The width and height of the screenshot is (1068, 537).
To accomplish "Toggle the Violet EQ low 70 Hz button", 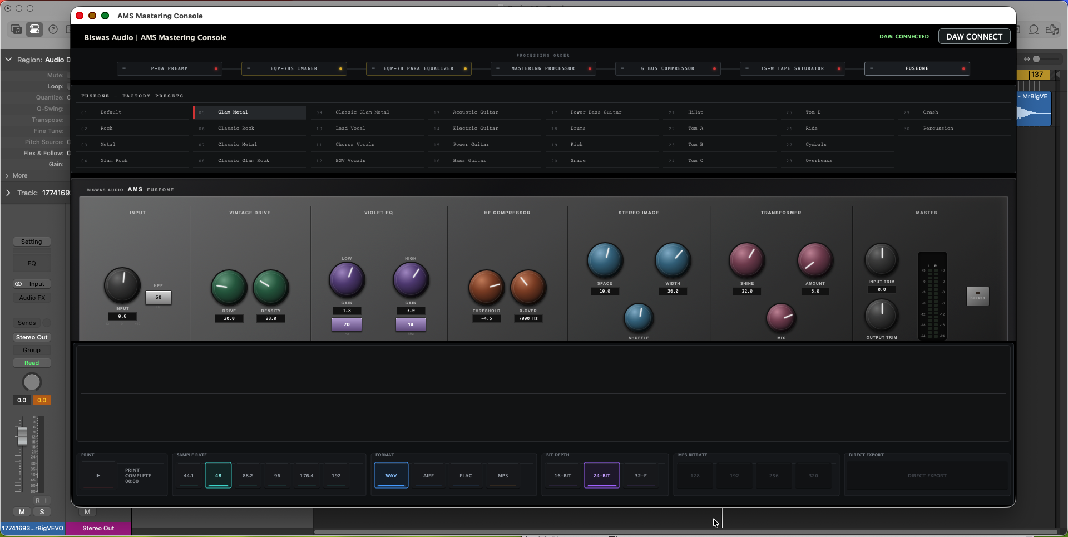I will 347,324.
